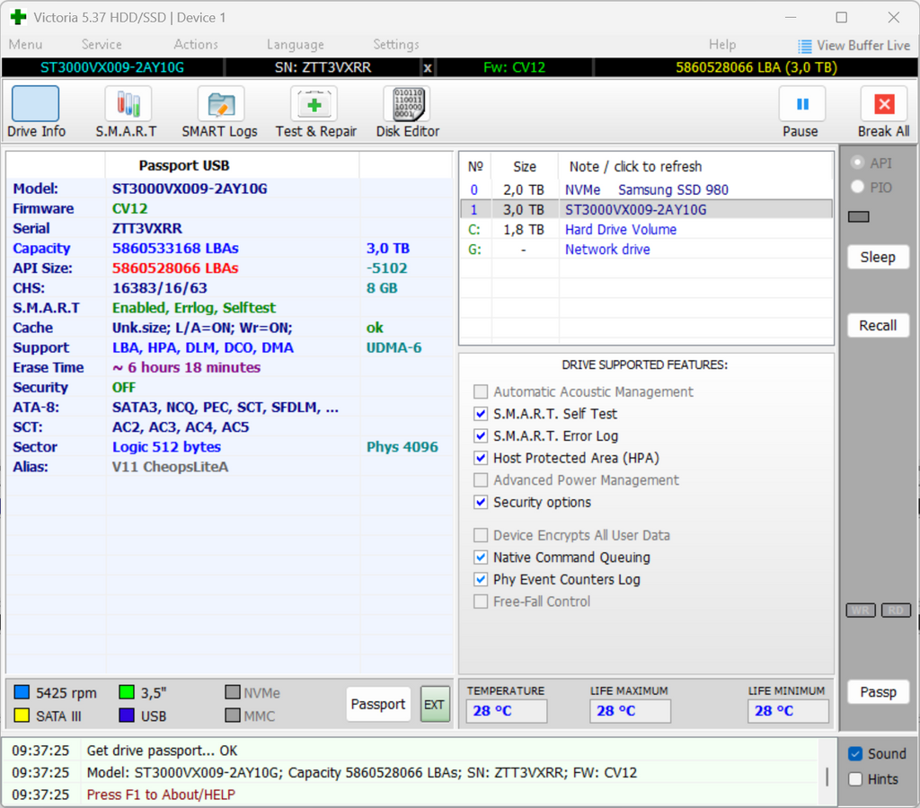The height and width of the screenshot is (808, 920).
Task: Select the G: Network drive row
Action: (x=646, y=250)
